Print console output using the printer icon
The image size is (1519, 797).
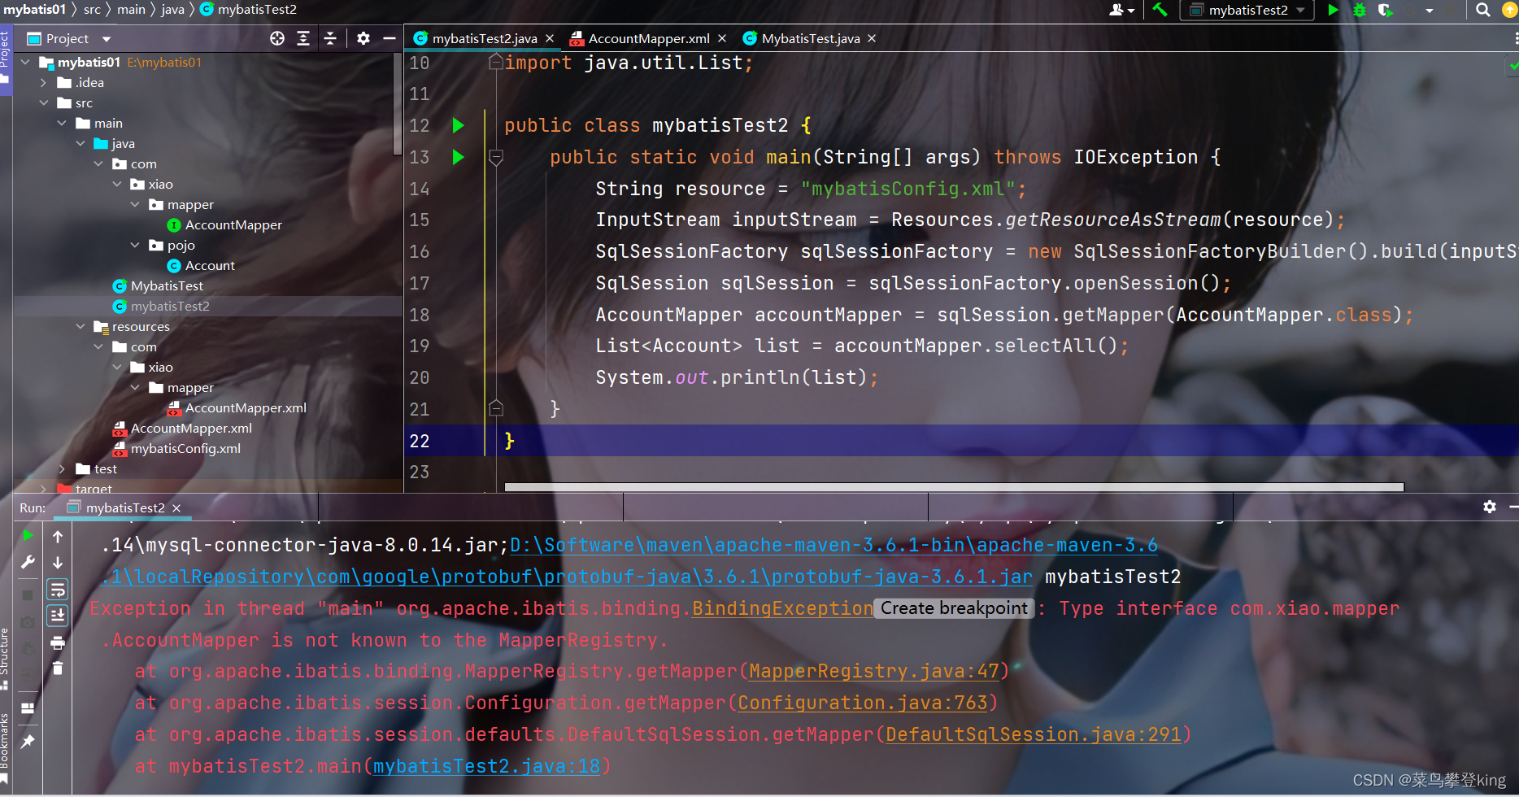pos(57,642)
